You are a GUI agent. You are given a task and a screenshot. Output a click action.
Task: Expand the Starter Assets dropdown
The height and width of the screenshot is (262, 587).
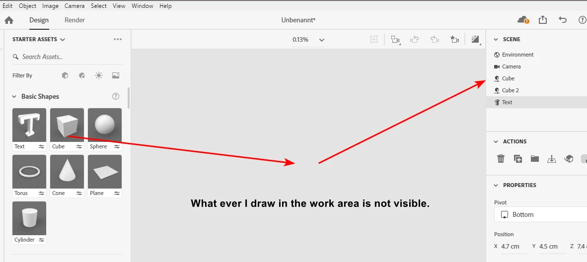pos(63,39)
